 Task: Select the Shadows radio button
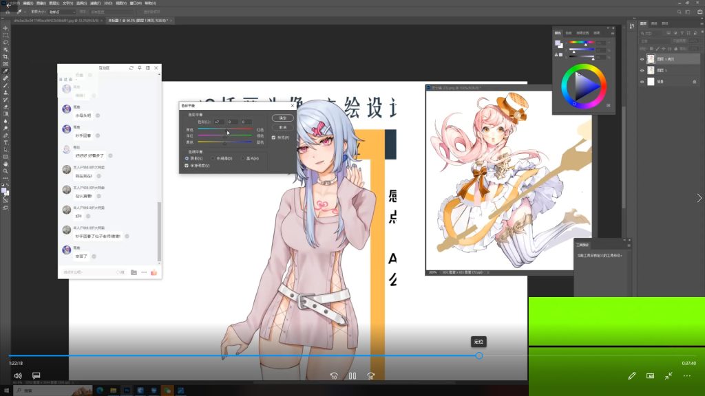187,158
